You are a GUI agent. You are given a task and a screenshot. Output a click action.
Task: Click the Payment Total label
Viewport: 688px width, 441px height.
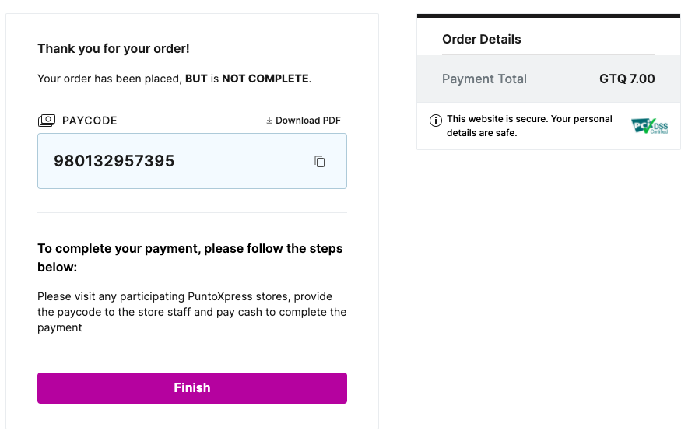coord(484,79)
